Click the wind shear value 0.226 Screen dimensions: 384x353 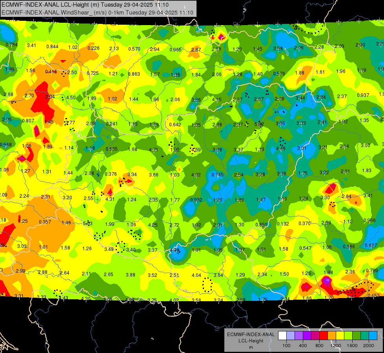pyautogui.click(x=94, y=48)
